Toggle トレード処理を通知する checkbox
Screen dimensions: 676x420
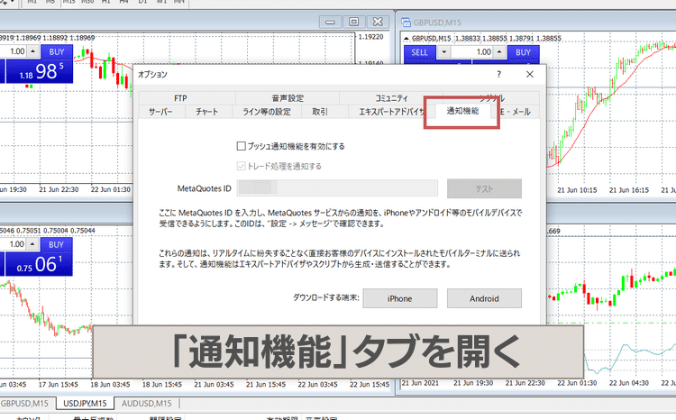click(x=241, y=166)
